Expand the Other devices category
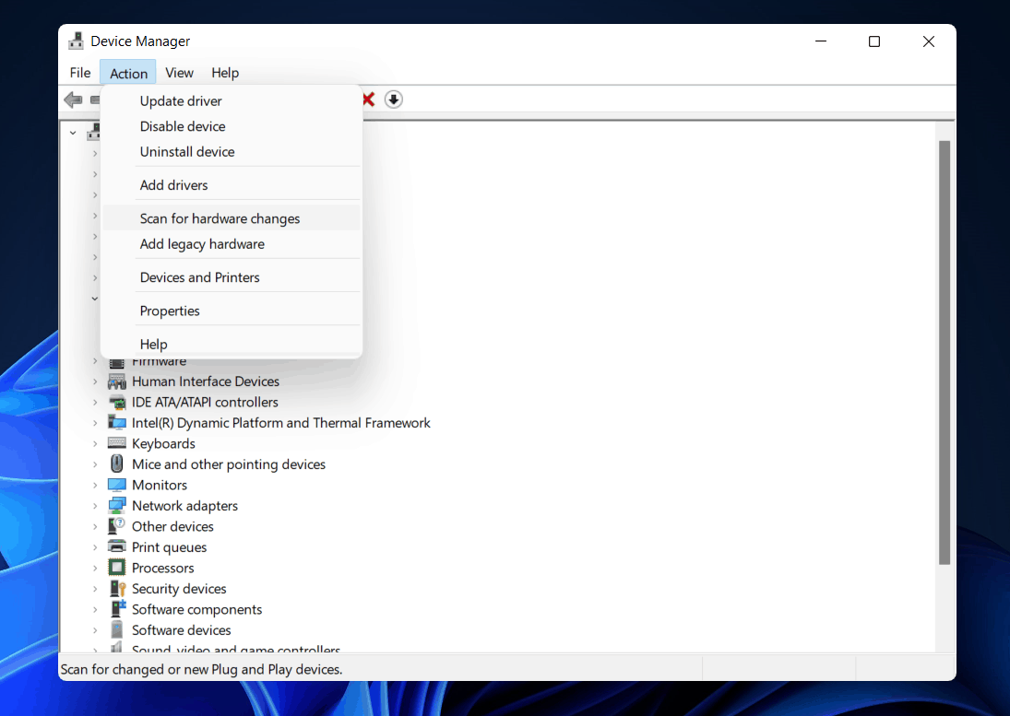1010x716 pixels. 95,526
